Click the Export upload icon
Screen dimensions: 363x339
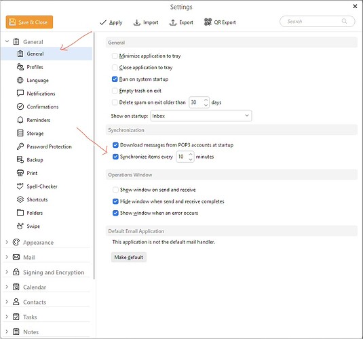(x=173, y=22)
